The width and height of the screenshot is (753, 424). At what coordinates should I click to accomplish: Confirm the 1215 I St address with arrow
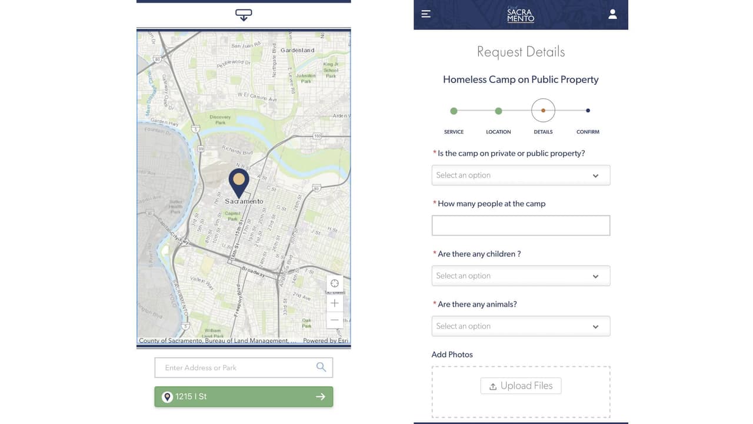(321, 396)
